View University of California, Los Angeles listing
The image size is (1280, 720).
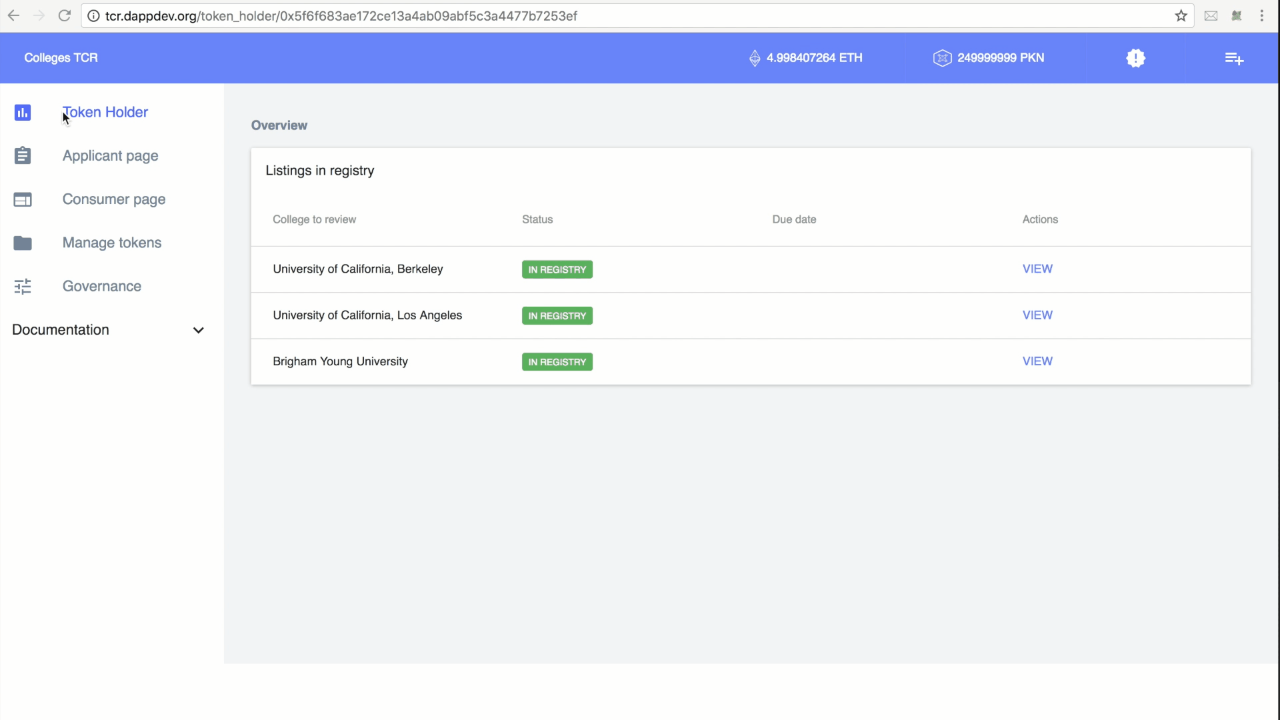(x=1037, y=315)
